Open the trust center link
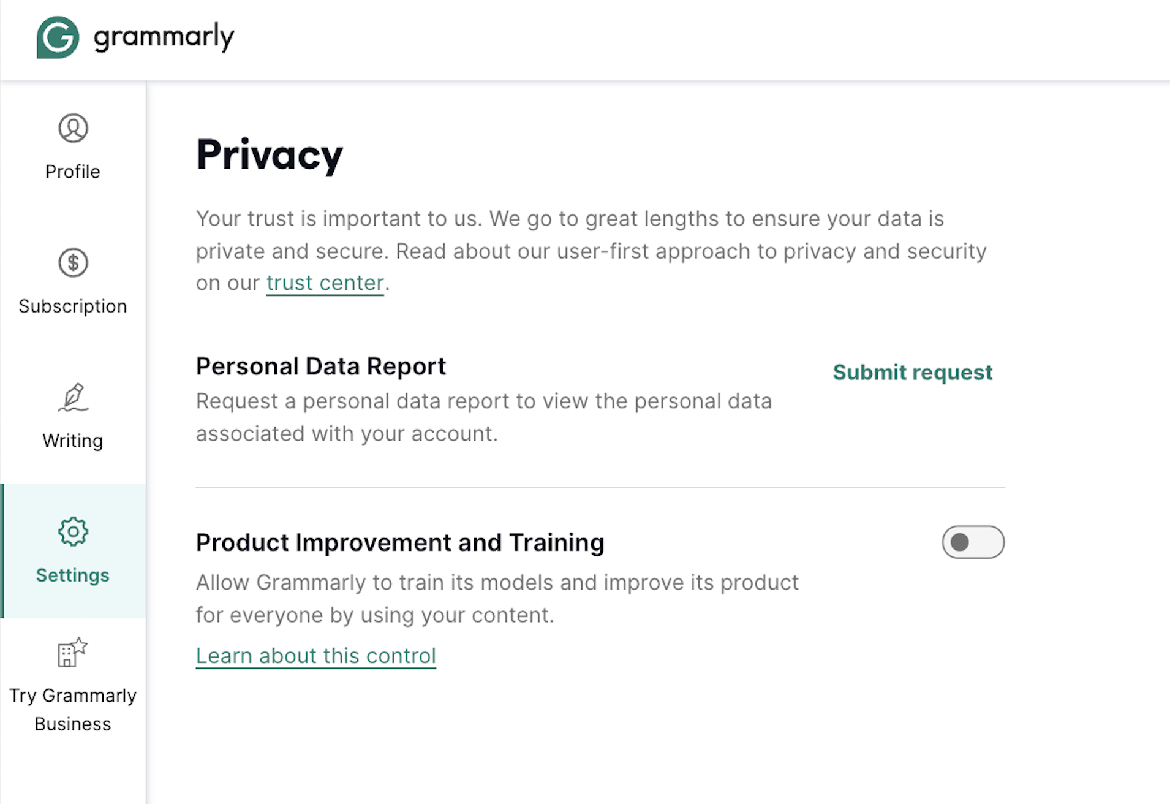The height and width of the screenshot is (804, 1170). 325,283
